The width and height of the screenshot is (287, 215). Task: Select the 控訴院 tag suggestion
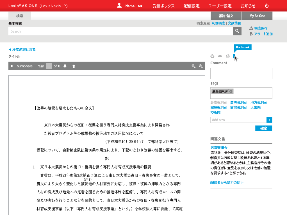(215, 112)
